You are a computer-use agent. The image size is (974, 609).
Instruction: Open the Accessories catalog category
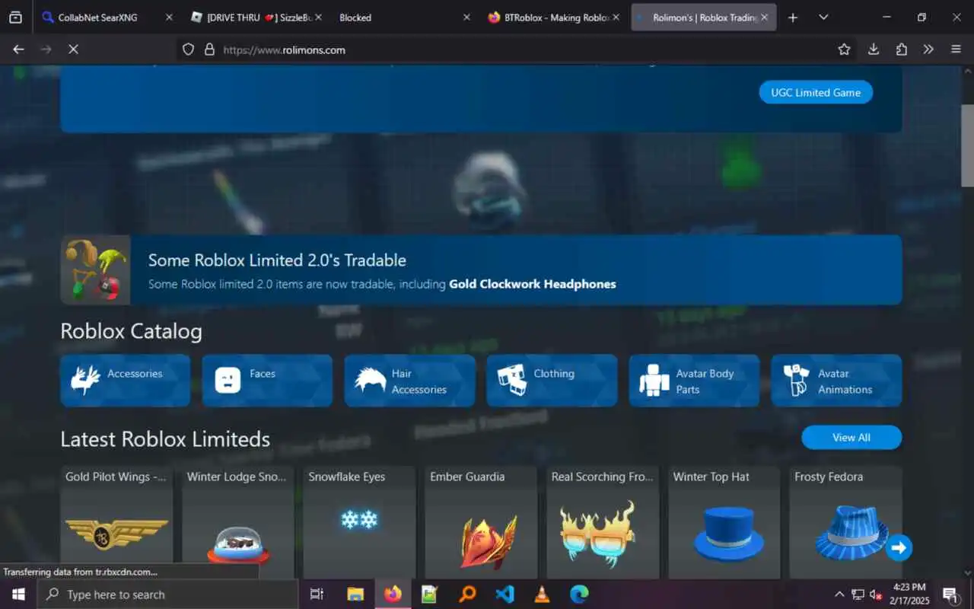click(126, 381)
